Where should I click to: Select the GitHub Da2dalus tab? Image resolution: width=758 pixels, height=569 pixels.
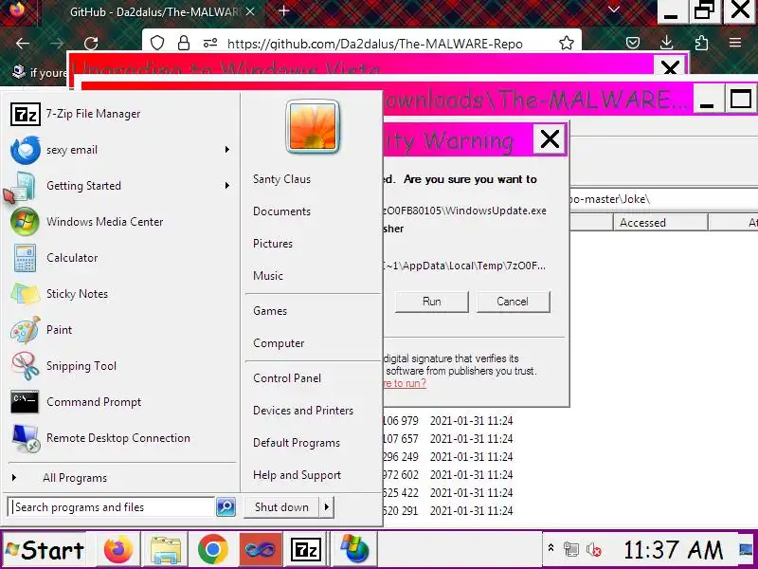154,12
